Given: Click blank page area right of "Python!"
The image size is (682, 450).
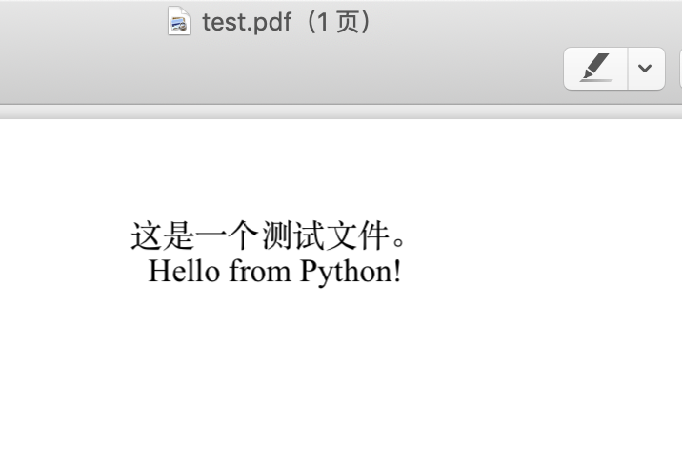Looking at the screenshot, I should click(533, 272).
